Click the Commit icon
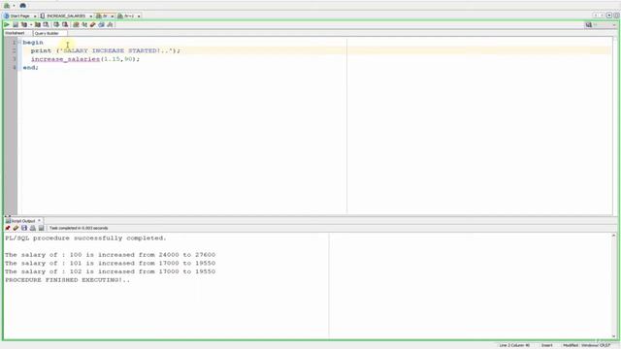This screenshot has height=349, width=621. 56,24
